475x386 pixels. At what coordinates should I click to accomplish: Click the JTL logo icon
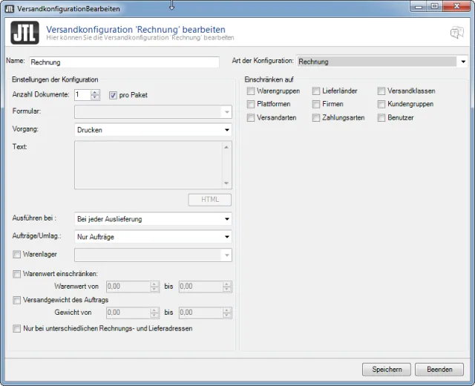click(24, 33)
